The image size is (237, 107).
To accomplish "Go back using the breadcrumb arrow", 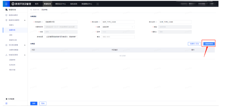I will [x=31, y=10].
